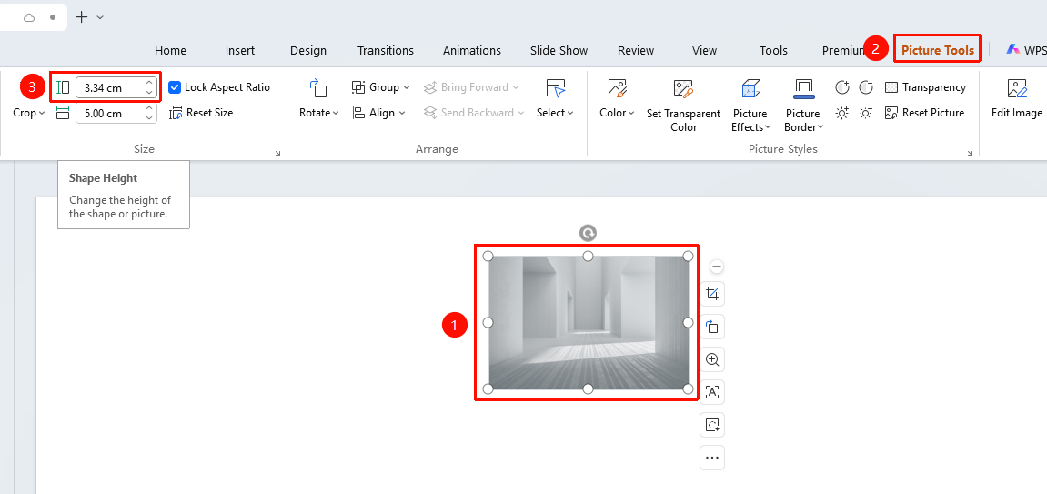Screen dimensions: 1047x494
Task: Click Bring Forward button
Action: click(x=471, y=87)
